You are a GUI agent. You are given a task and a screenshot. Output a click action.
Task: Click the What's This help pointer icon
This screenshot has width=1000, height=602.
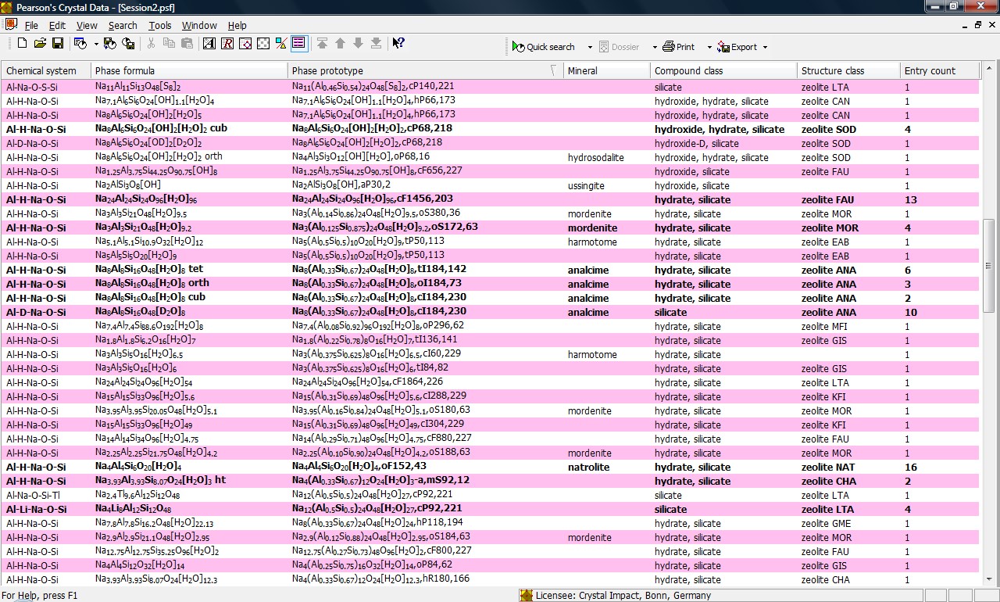point(398,44)
